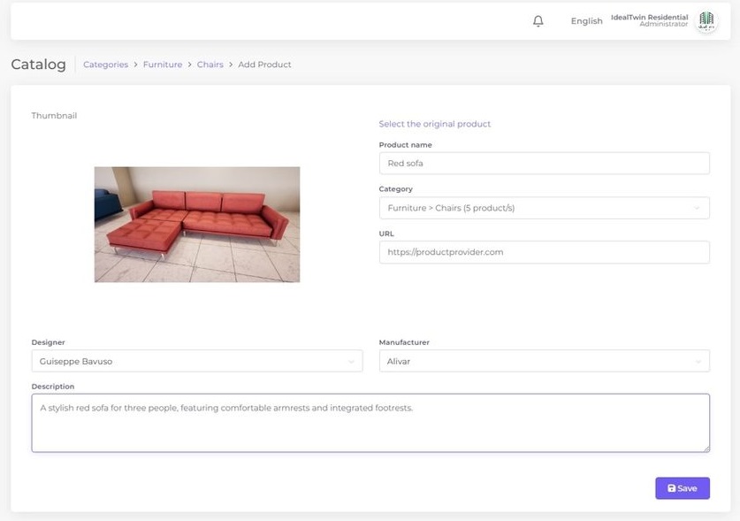Grab the Description textarea resize handle

point(706,448)
